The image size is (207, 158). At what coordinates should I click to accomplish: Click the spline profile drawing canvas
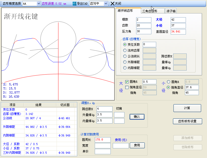(58, 54)
